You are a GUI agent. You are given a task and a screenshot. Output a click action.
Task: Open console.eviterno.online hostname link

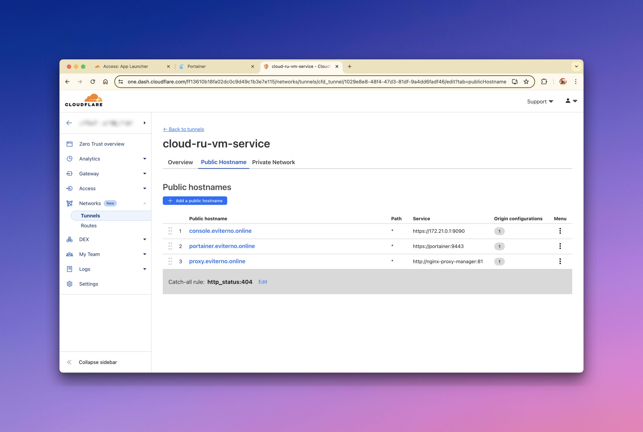(220, 231)
